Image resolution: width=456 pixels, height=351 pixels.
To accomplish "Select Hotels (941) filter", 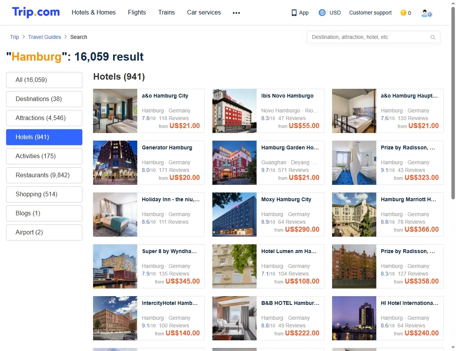I will [44, 137].
